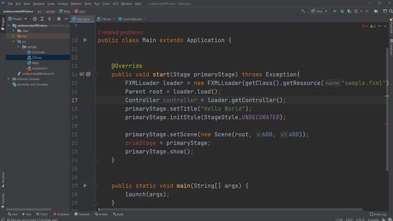Hide the Project panel with the minus icon

coord(66,19)
